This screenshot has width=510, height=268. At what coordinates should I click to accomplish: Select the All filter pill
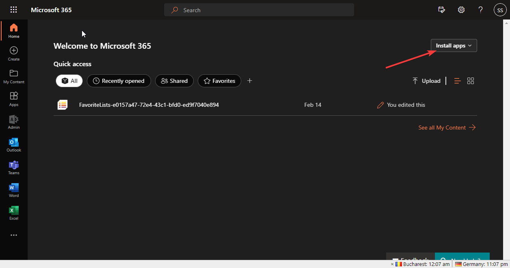pyautogui.click(x=69, y=81)
